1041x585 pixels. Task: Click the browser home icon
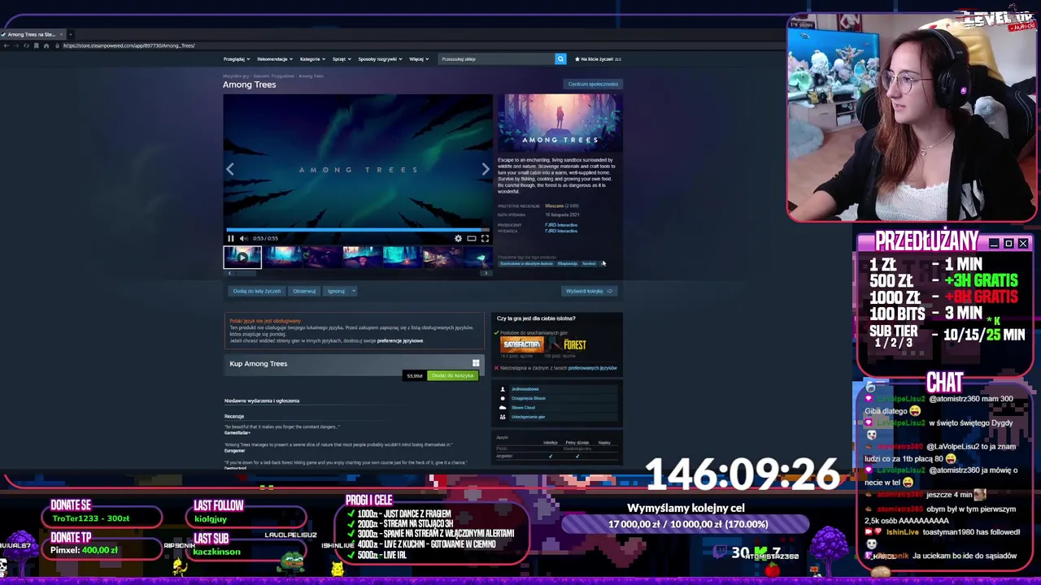pyautogui.click(x=46, y=45)
